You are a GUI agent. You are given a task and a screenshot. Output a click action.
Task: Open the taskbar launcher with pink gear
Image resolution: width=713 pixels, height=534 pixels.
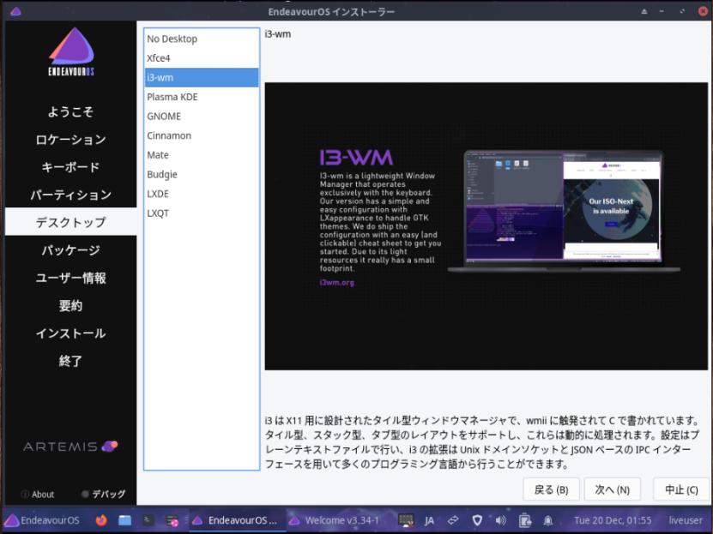[x=172, y=521]
